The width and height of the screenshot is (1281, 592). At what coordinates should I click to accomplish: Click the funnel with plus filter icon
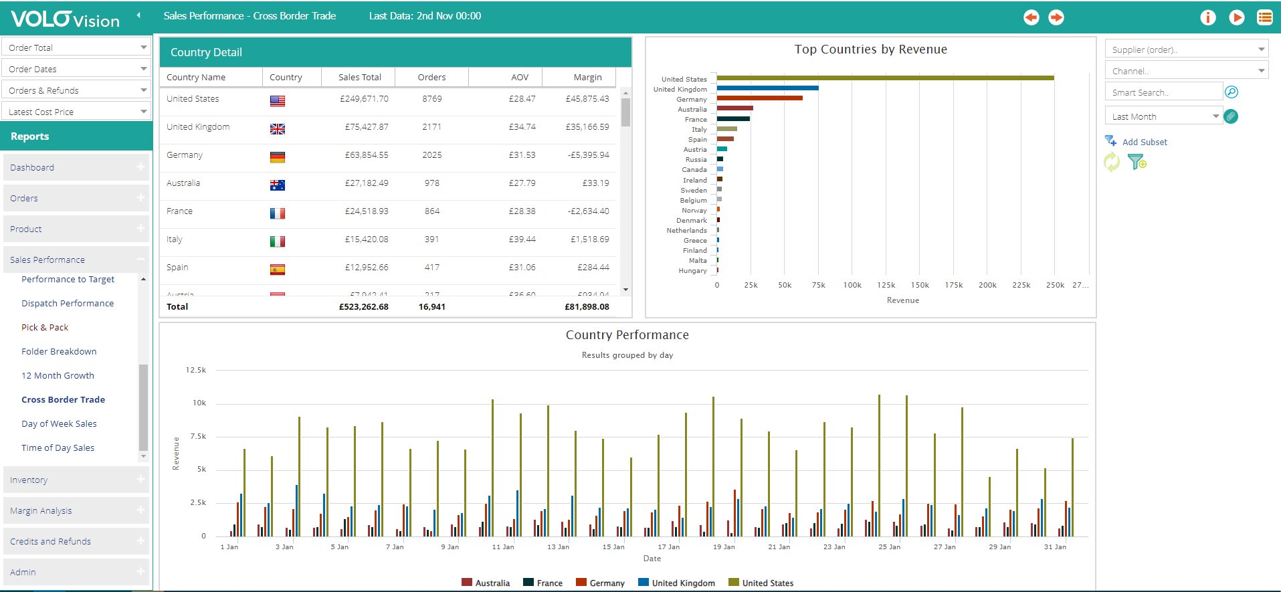coord(1137,162)
